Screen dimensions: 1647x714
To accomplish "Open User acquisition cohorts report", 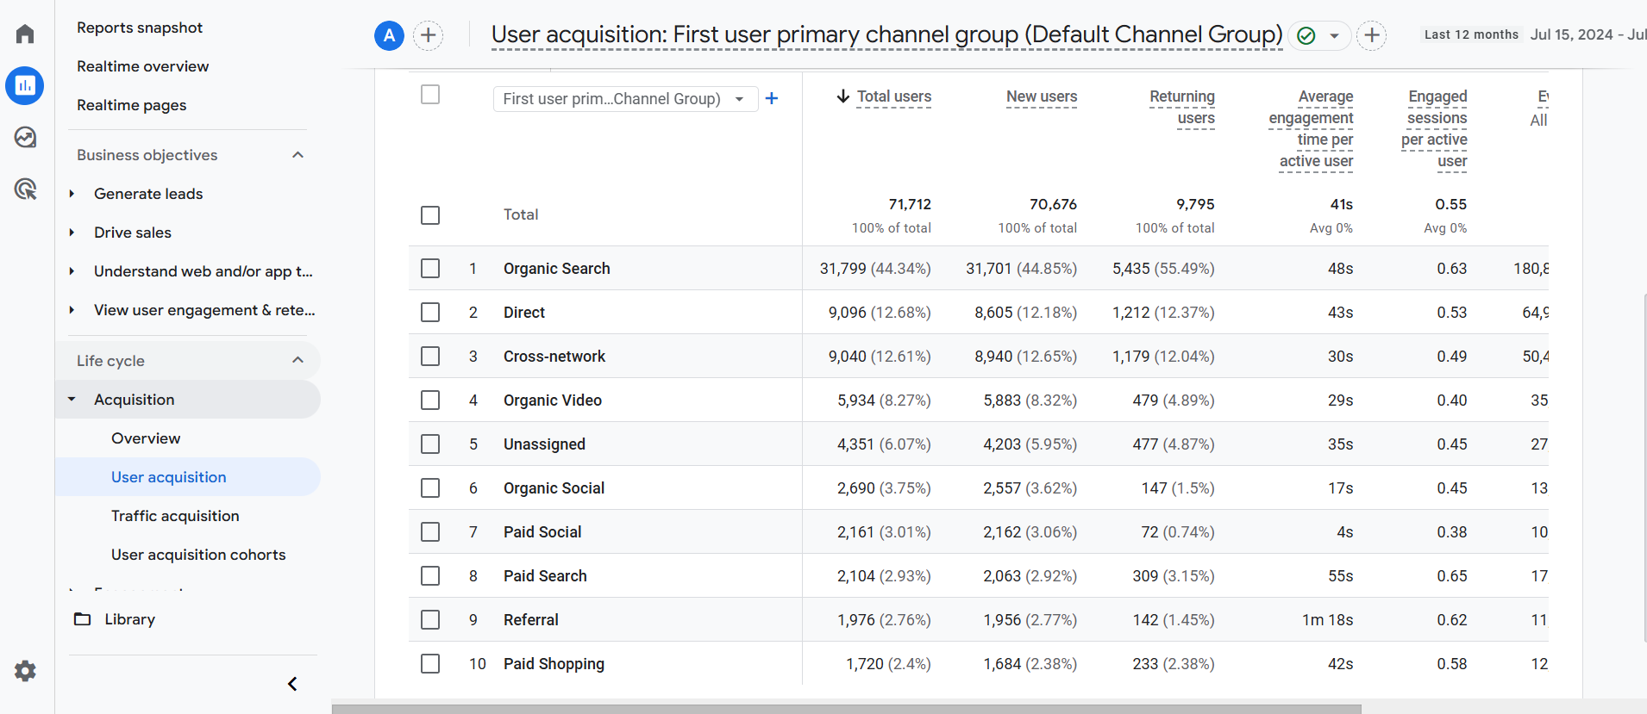I will pos(198,555).
